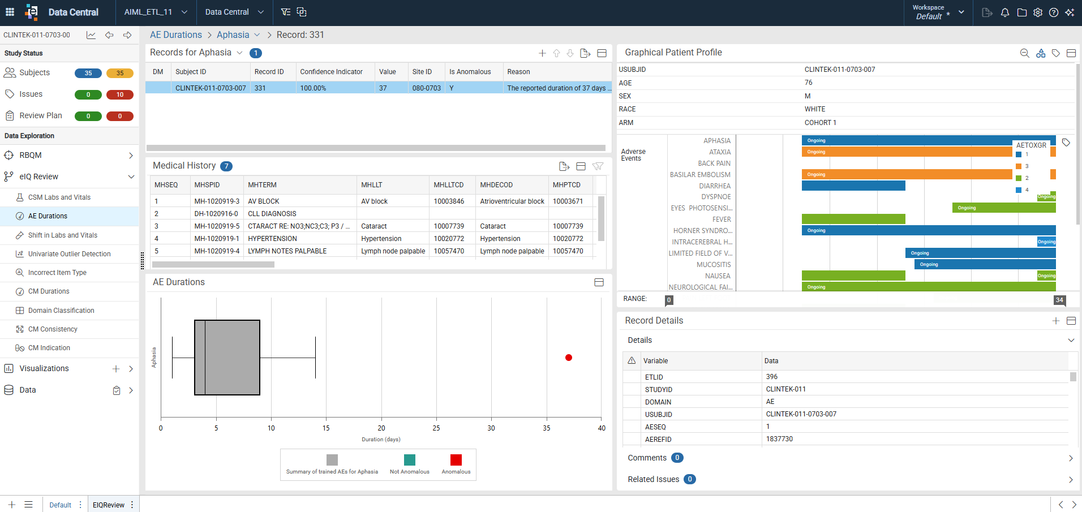
Task: Maximize the AE Durations chart panel
Action: pyautogui.click(x=599, y=282)
